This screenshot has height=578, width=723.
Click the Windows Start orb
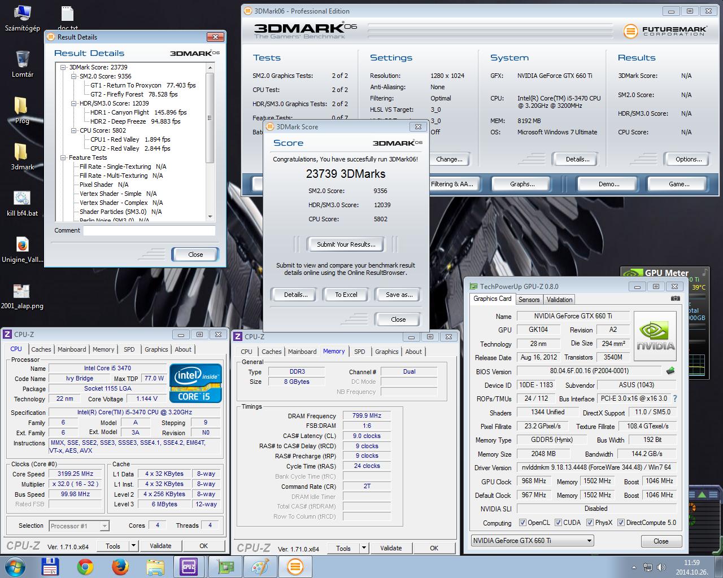click(15, 567)
